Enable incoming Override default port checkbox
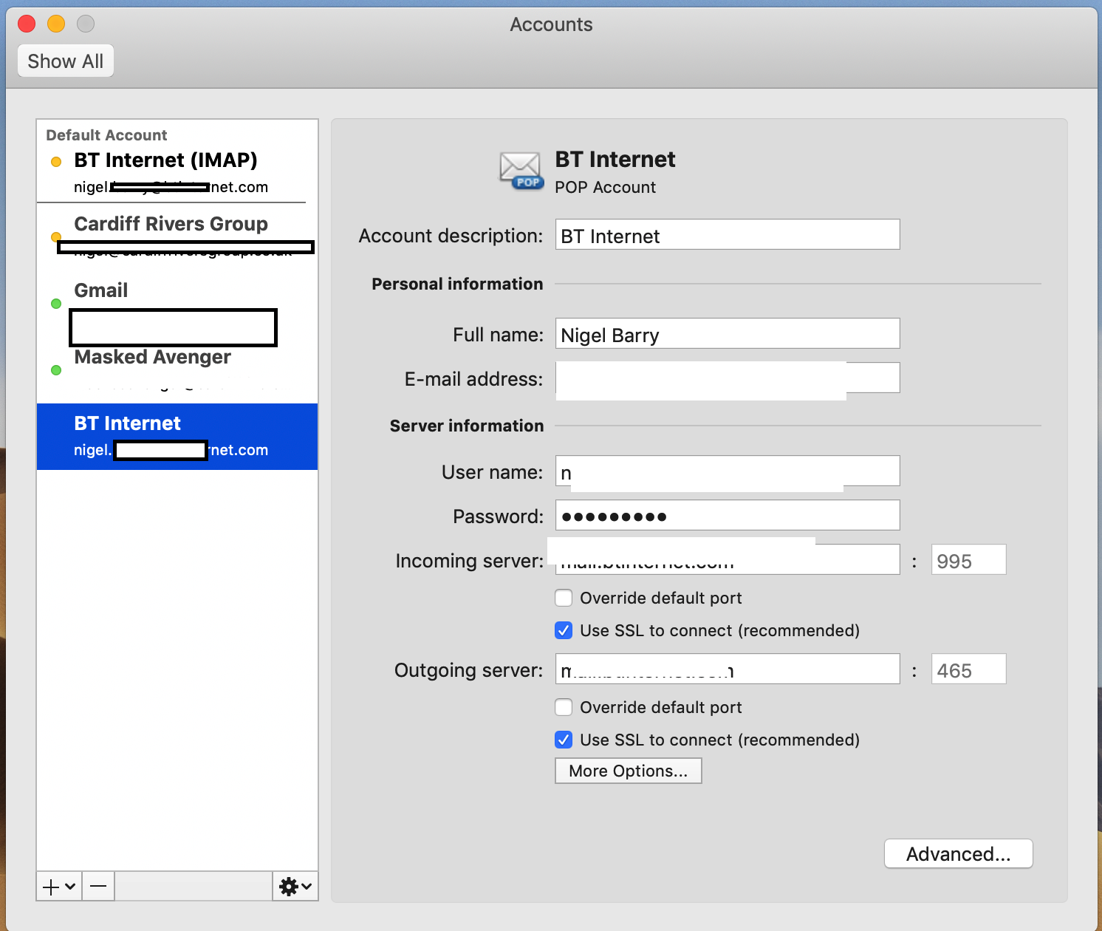This screenshot has height=931, width=1102. pos(564,598)
